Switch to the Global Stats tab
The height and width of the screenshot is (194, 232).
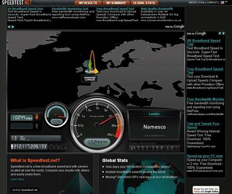[x=144, y=3]
